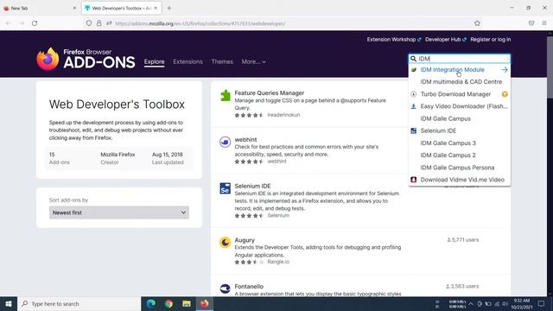
Task: Select the Themes navigation item
Action: click(222, 61)
